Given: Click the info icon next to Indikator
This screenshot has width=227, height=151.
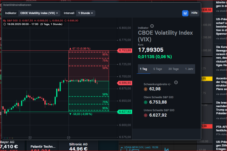Looking at the screenshot, I should click(x=152, y=26).
